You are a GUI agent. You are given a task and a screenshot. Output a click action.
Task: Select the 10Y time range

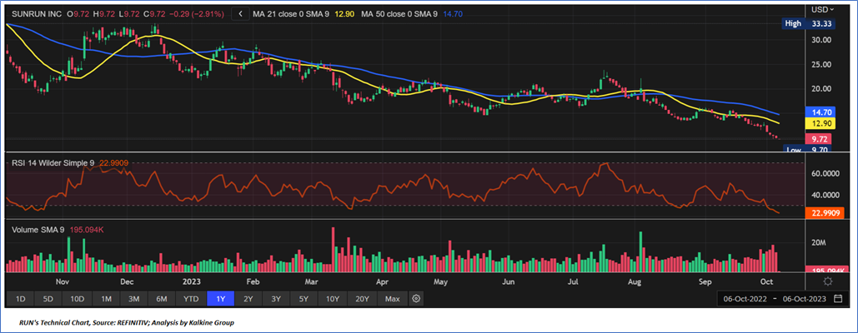pyautogui.click(x=333, y=299)
